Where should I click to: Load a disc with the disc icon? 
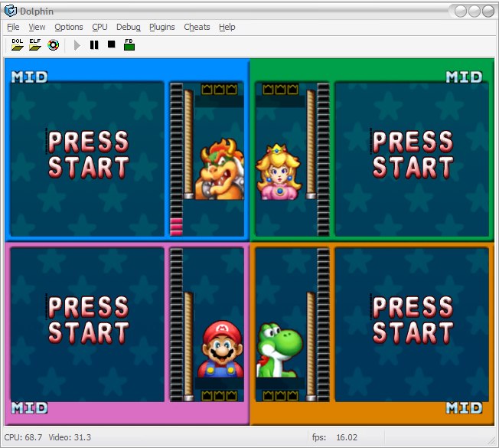click(x=53, y=45)
